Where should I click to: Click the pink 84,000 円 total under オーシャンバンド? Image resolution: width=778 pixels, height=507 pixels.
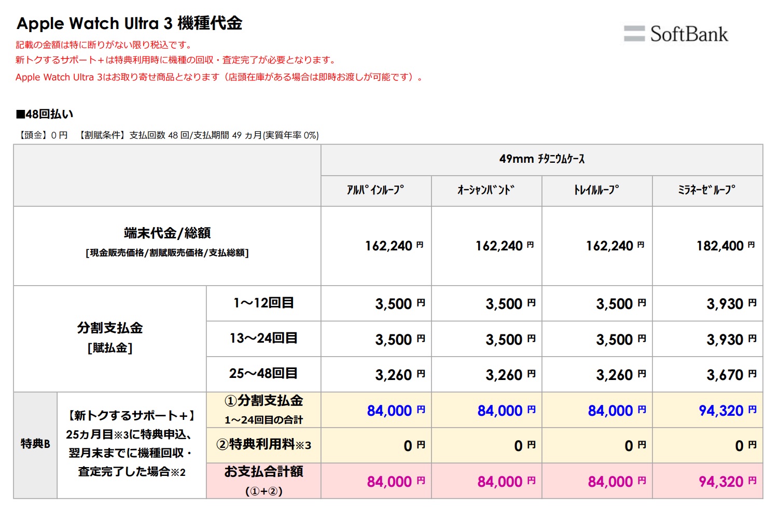click(x=507, y=482)
